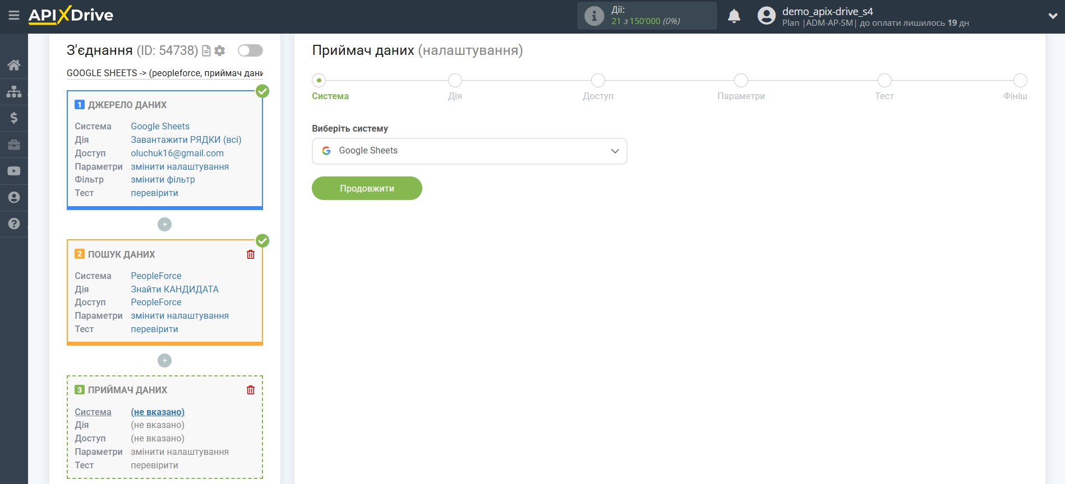The width and height of the screenshot is (1065, 484).
Task: Click змінити фільтр link
Action: pos(163,179)
